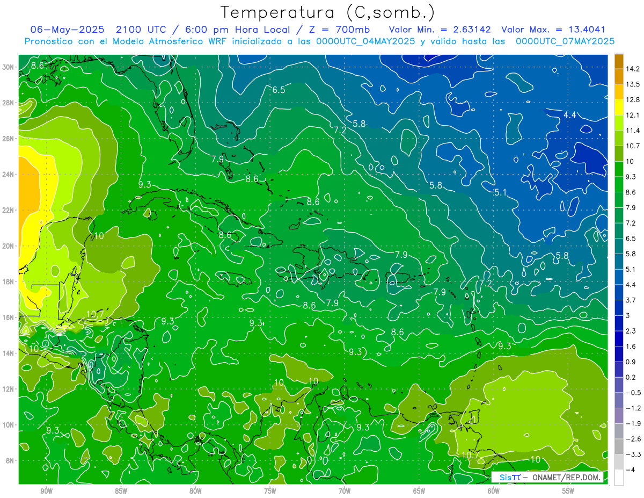Click the valid-until time "0000UTC_07MAY2025"

pyautogui.click(x=565, y=41)
